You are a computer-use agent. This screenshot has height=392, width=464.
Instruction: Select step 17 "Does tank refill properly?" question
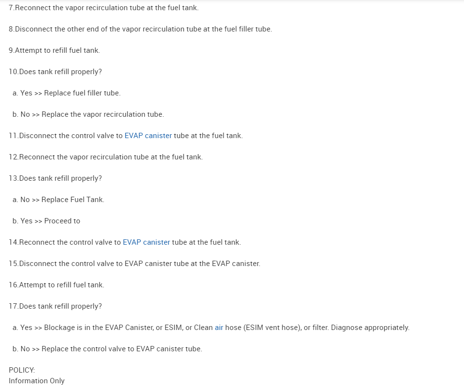point(55,306)
